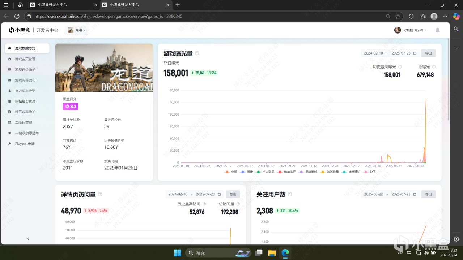This screenshot has height=260, width=463.
Task: Click the 小黑盒 logo in the header
Action: pyautogui.click(x=20, y=30)
